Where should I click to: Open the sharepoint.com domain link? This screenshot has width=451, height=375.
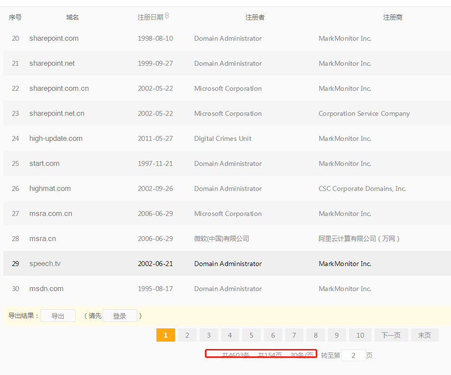click(x=54, y=38)
